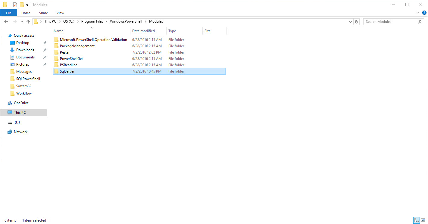Sort by Type column header

click(184, 31)
